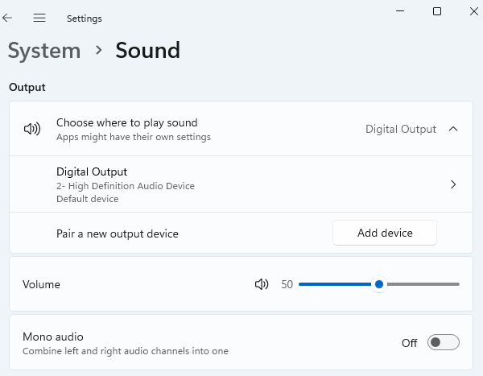Open the hamburger navigation menu
Image resolution: width=483 pixels, height=376 pixels.
39,18
